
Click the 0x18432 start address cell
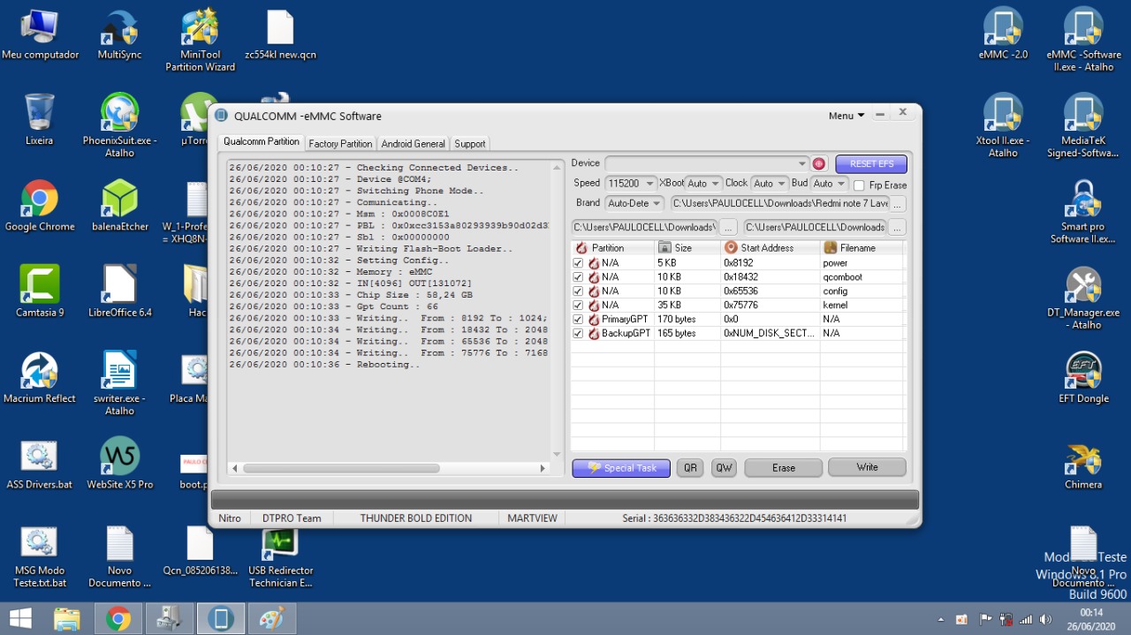pyautogui.click(x=770, y=277)
